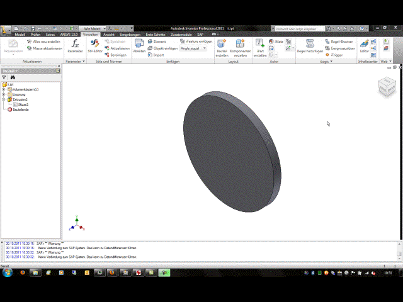Click Alles neu erstellen button
Viewport: 403px width, 302px height.
click(43, 41)
